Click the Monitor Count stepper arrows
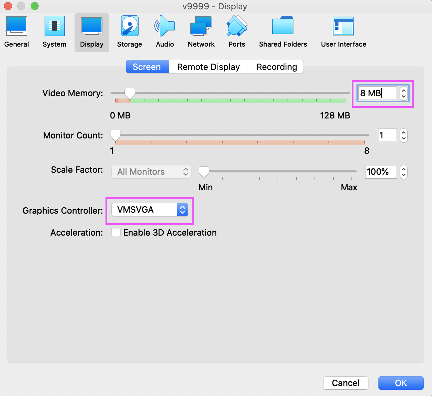 [x=404, y=135]
